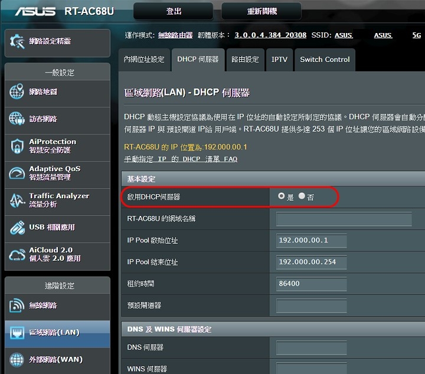
Task: Open the 手動指定 IP 的 DHCP 清單 FAQ link
Action: [181, 159]
